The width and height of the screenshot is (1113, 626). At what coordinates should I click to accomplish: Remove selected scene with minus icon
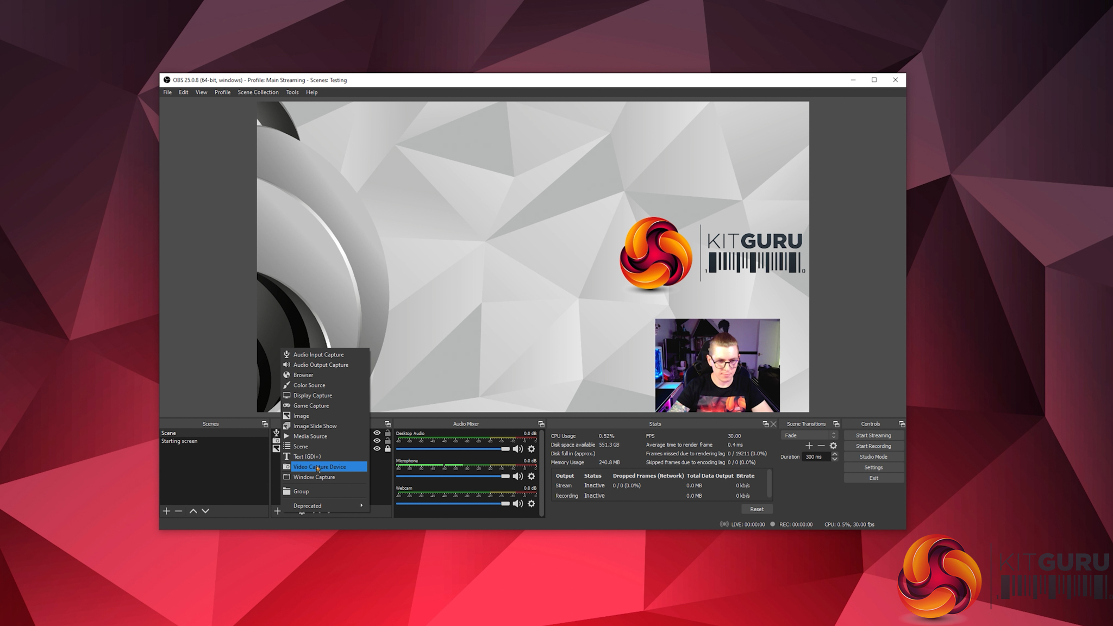[x=178, y=511]
